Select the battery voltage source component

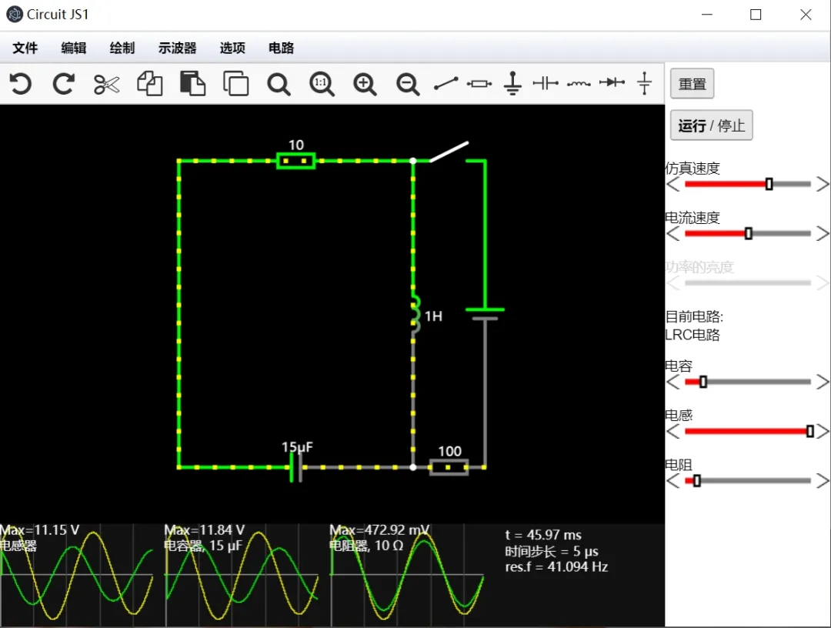[x=485, y=314]
